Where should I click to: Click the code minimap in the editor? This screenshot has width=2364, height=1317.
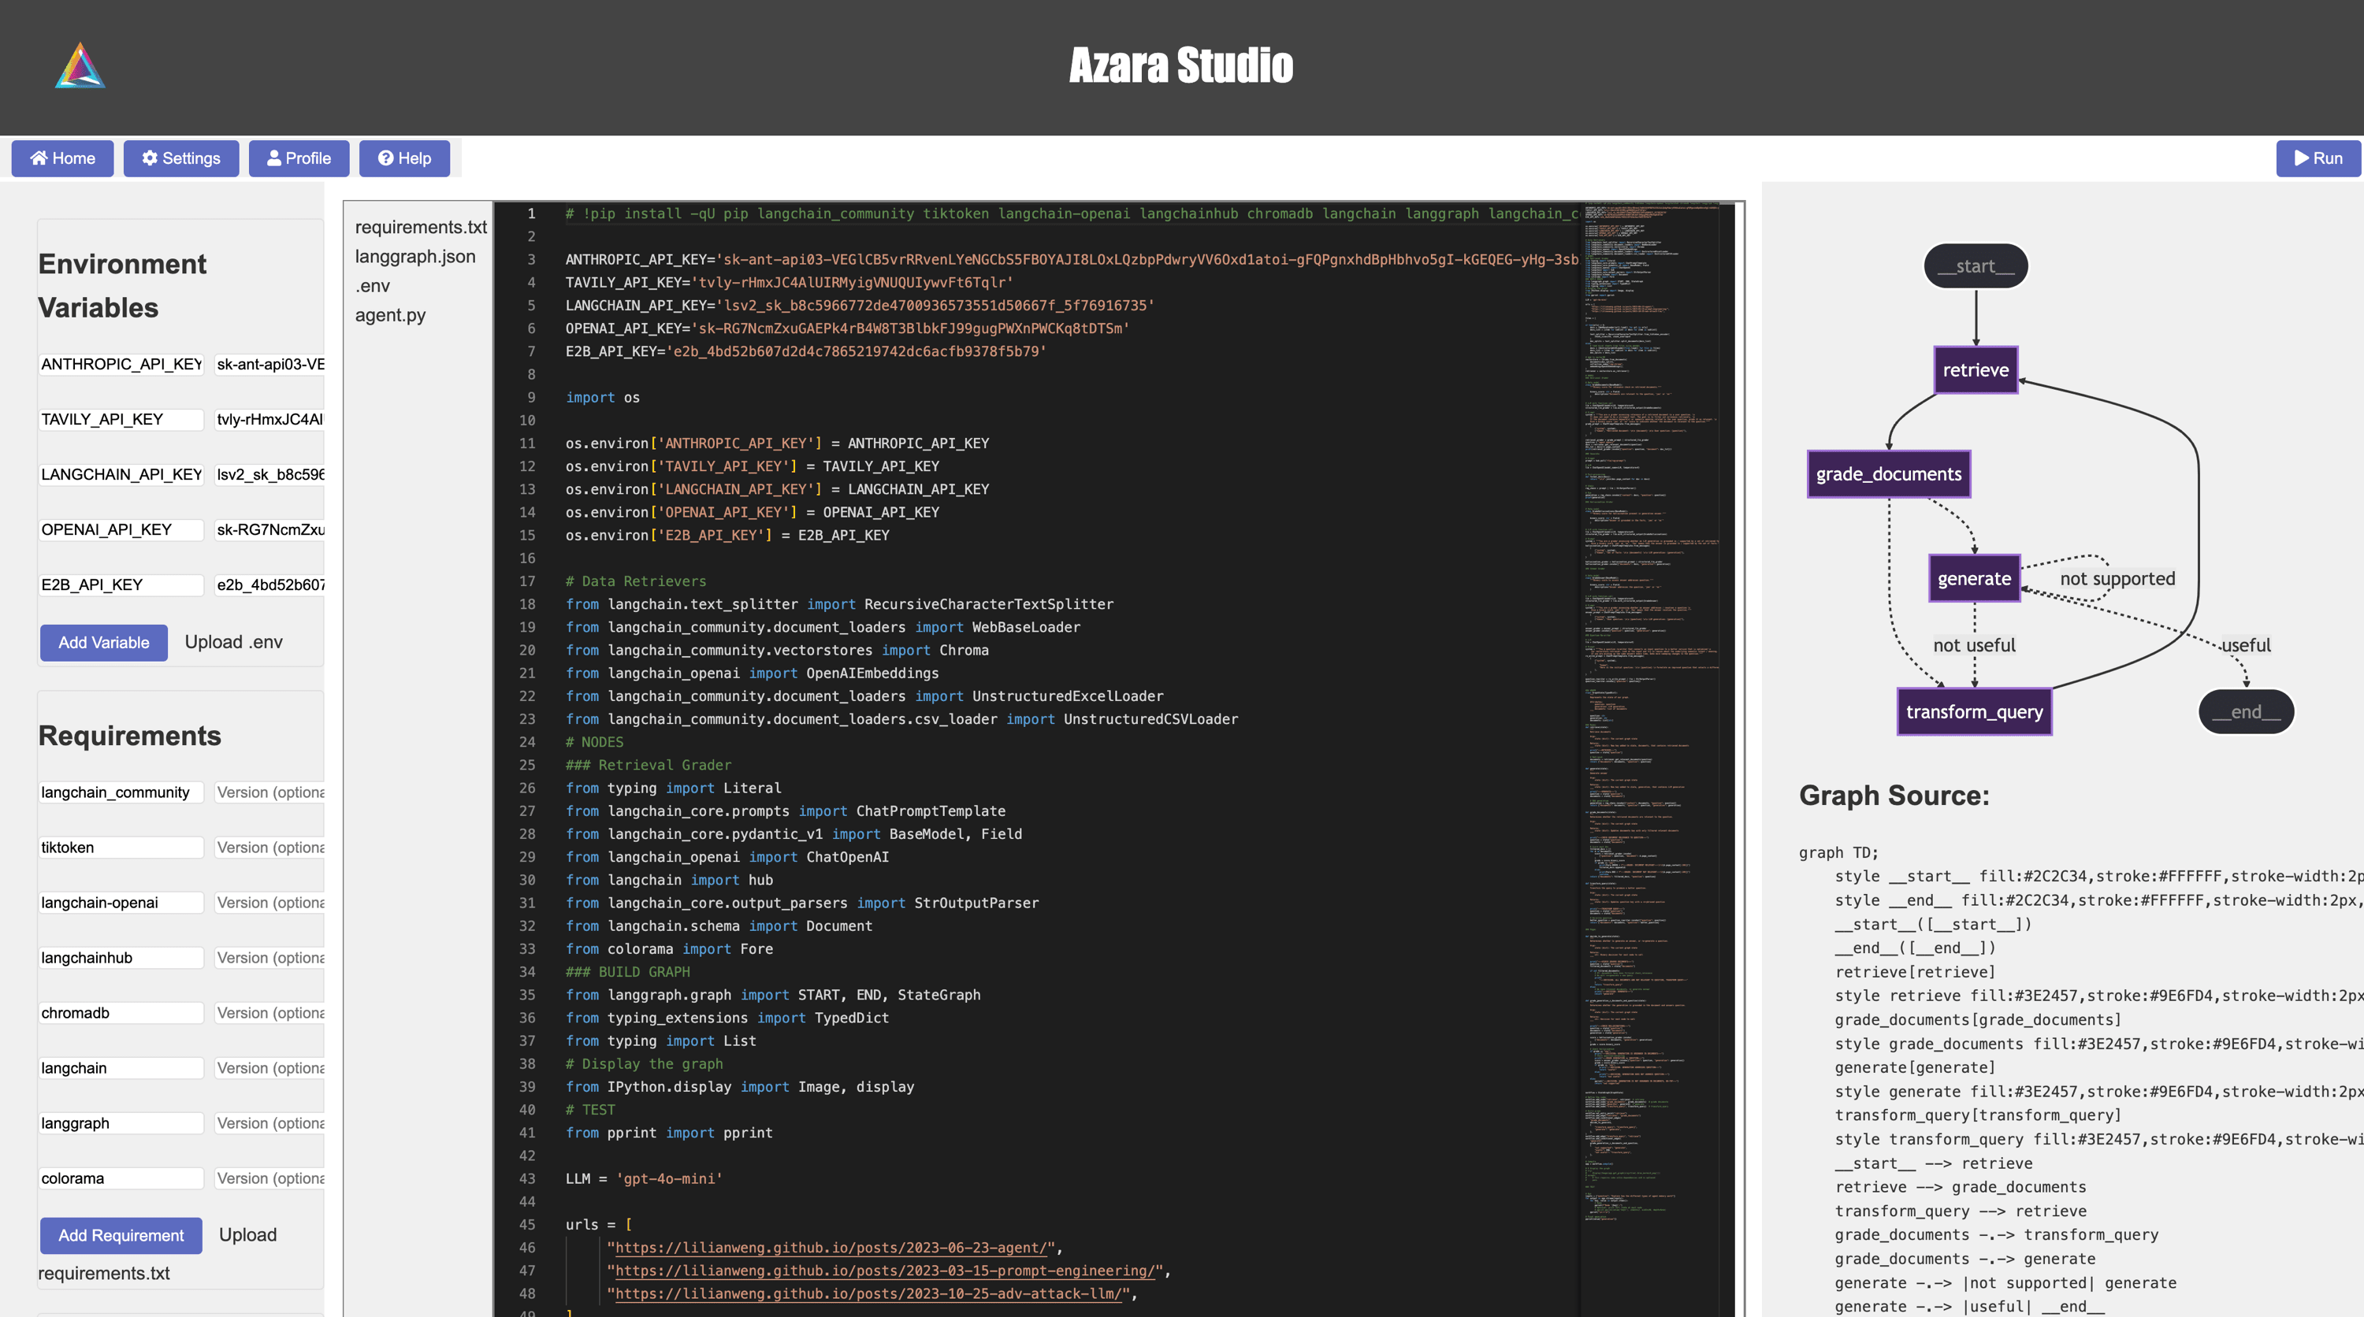click(x=1650, y=642)
